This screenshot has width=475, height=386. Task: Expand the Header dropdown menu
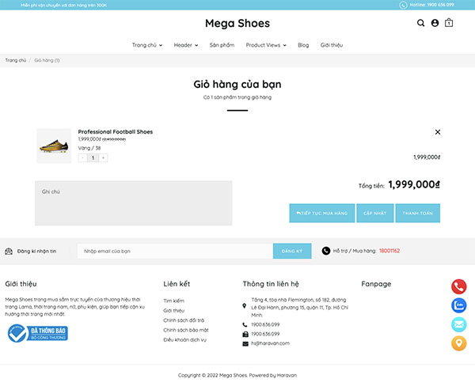pyautogui.click(x=186, y=45)
